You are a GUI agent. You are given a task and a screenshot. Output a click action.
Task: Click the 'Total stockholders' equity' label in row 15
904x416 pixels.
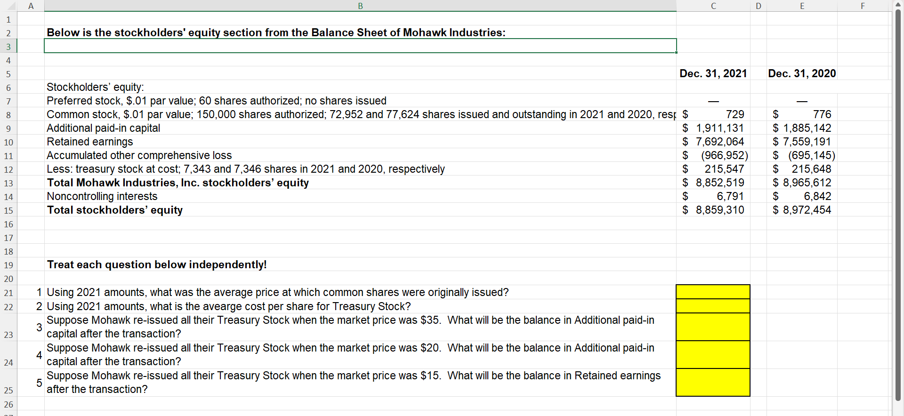[114, 210]
